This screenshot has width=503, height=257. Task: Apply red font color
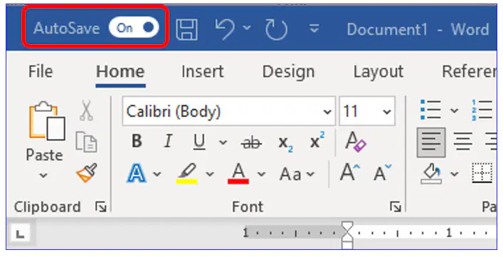(238, 174)
